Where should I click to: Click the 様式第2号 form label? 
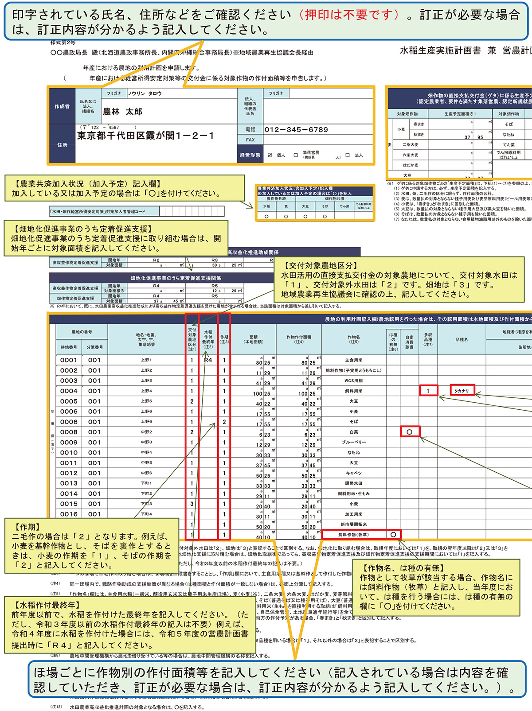[63, 43]
